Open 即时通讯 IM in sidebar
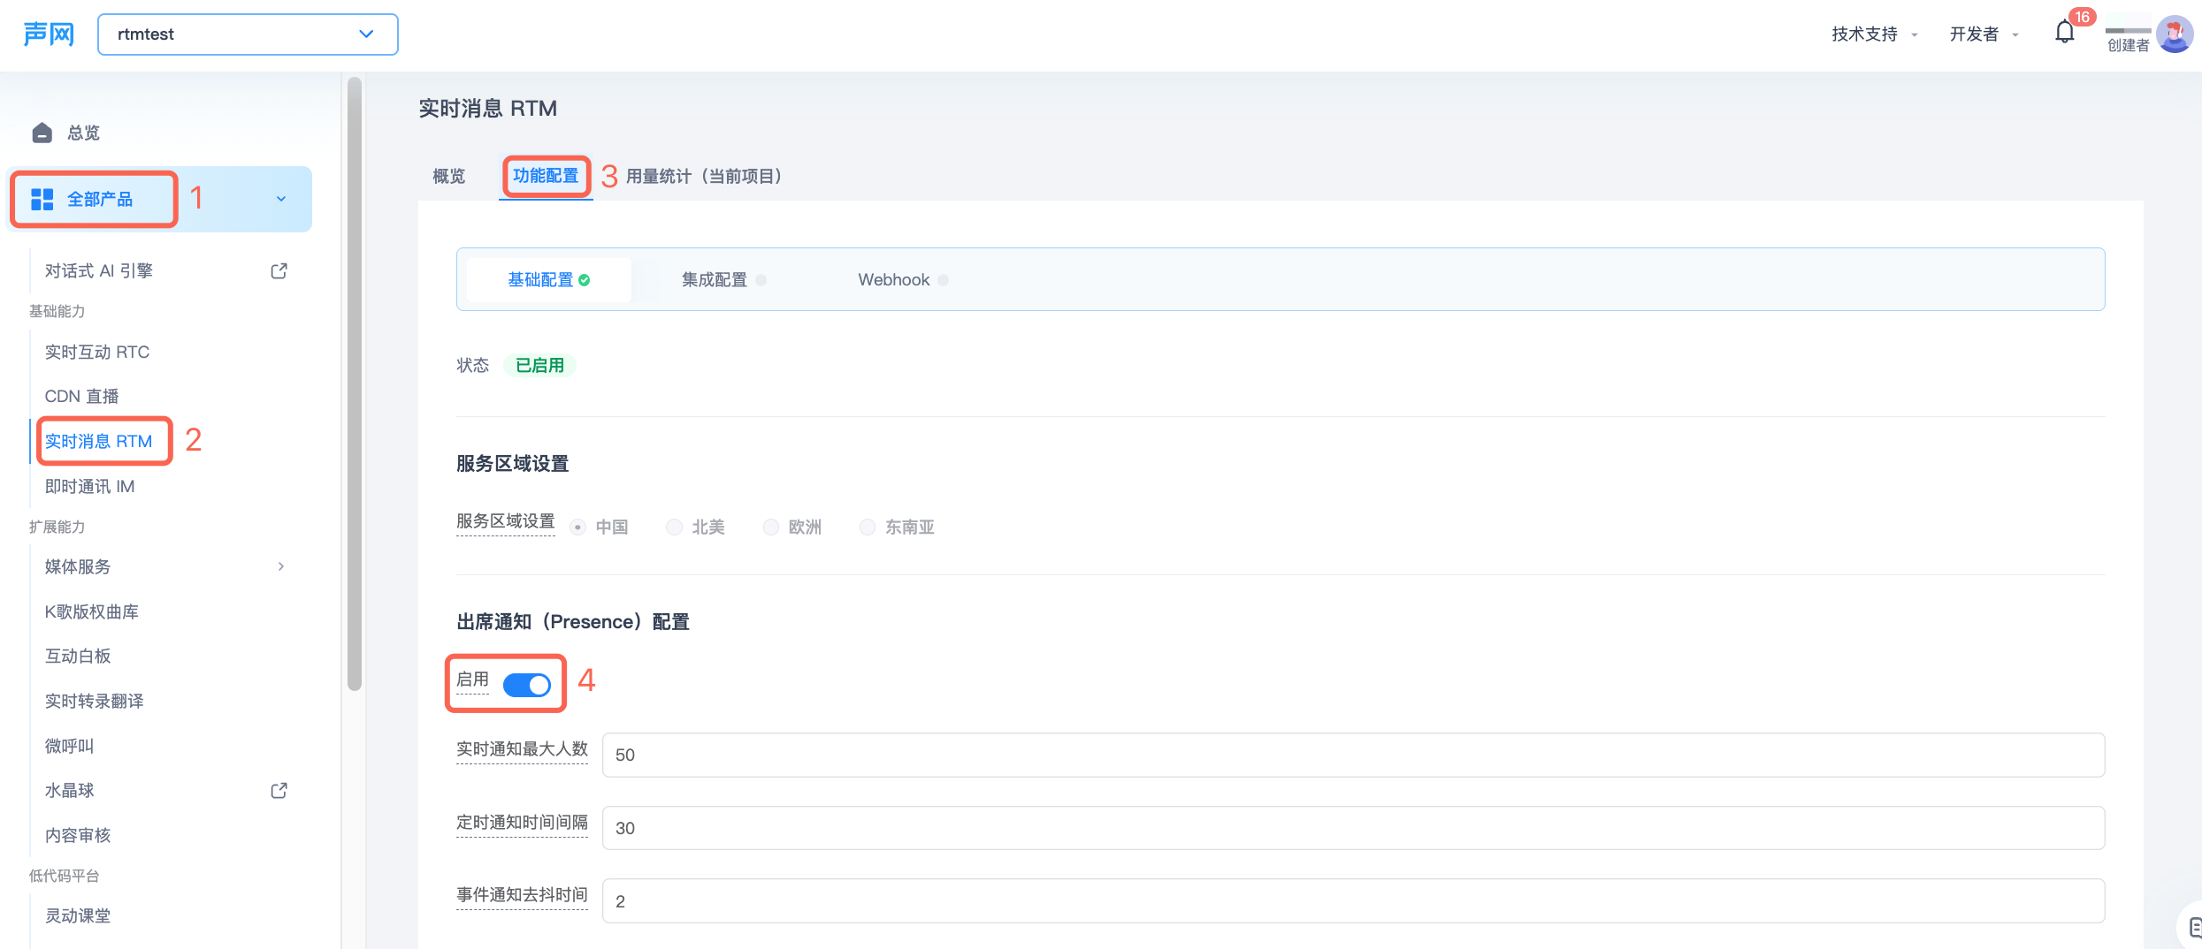 click(x=89, y=487)
